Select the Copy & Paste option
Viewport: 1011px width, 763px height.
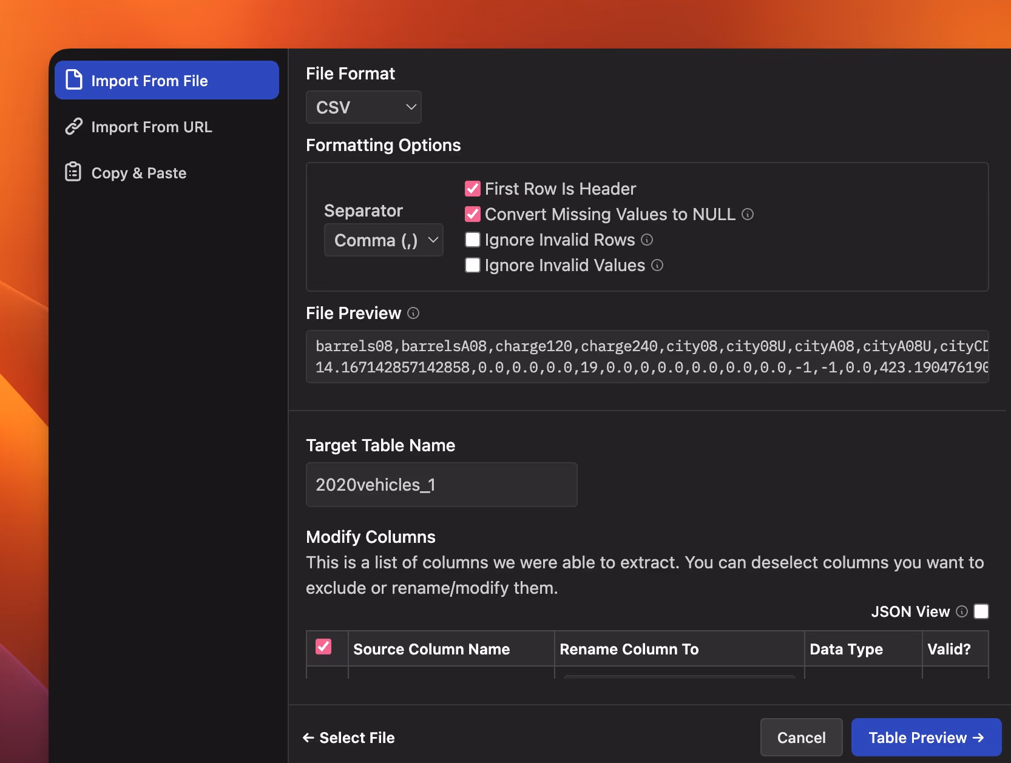click(x=166, y=173)
